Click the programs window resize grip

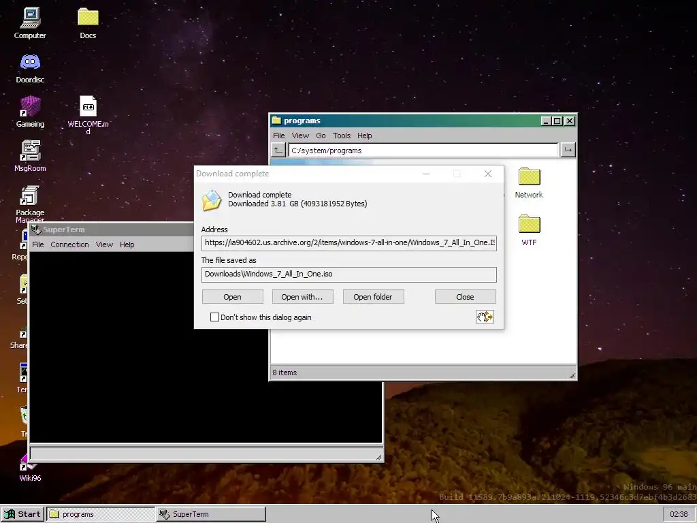coord(572,375)
